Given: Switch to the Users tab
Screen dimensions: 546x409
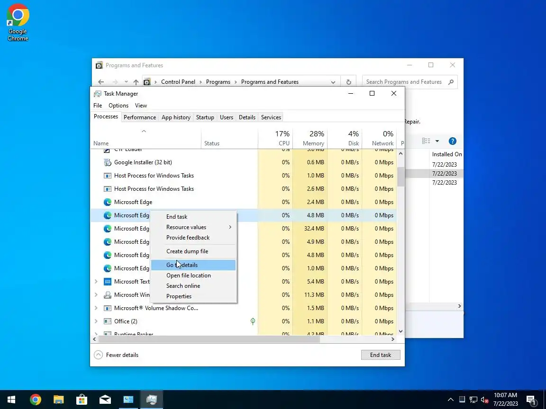Looking at the screenshot, I should click(x=227, y=117).
